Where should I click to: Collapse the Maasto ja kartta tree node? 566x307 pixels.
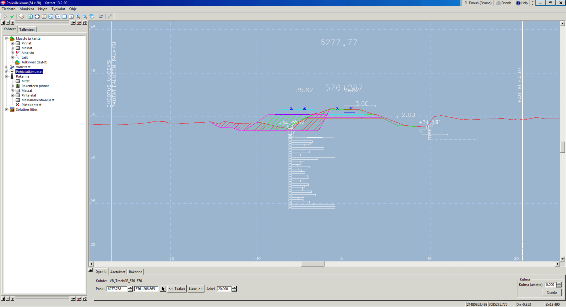pyautogui.click(x=7, y=38)
